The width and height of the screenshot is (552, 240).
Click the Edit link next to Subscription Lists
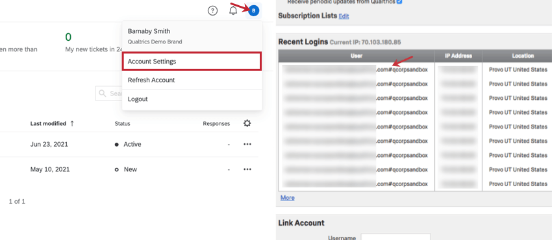[x=344, y=16]
